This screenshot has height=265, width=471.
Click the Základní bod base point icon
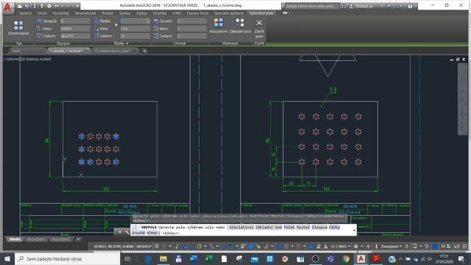240,23
